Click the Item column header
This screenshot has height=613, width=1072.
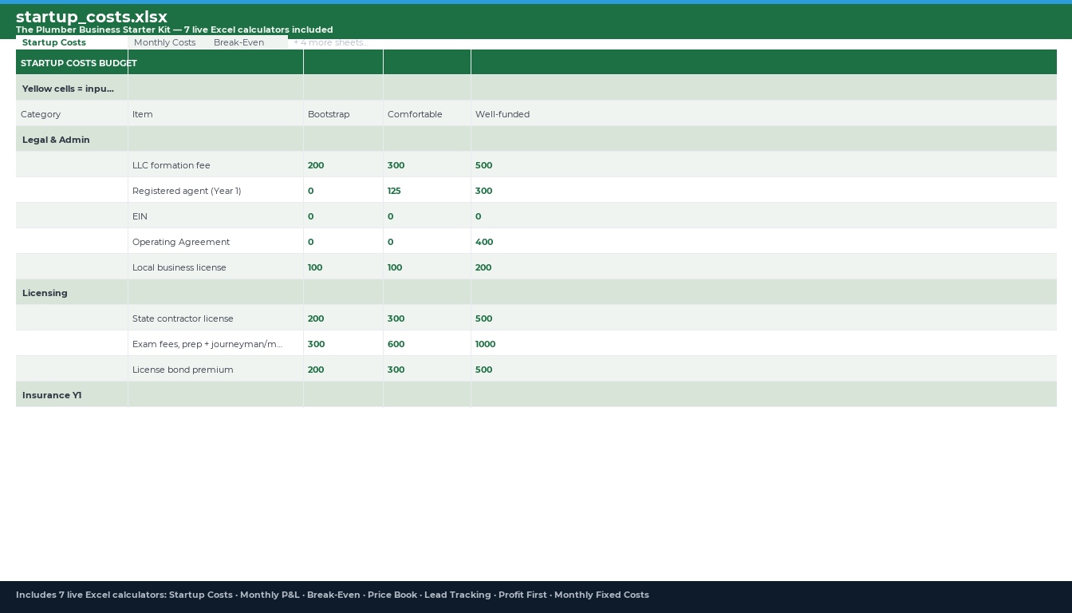(215, 113)
